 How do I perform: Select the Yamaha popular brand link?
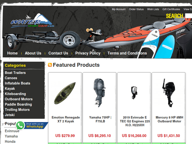coord(11,136)
